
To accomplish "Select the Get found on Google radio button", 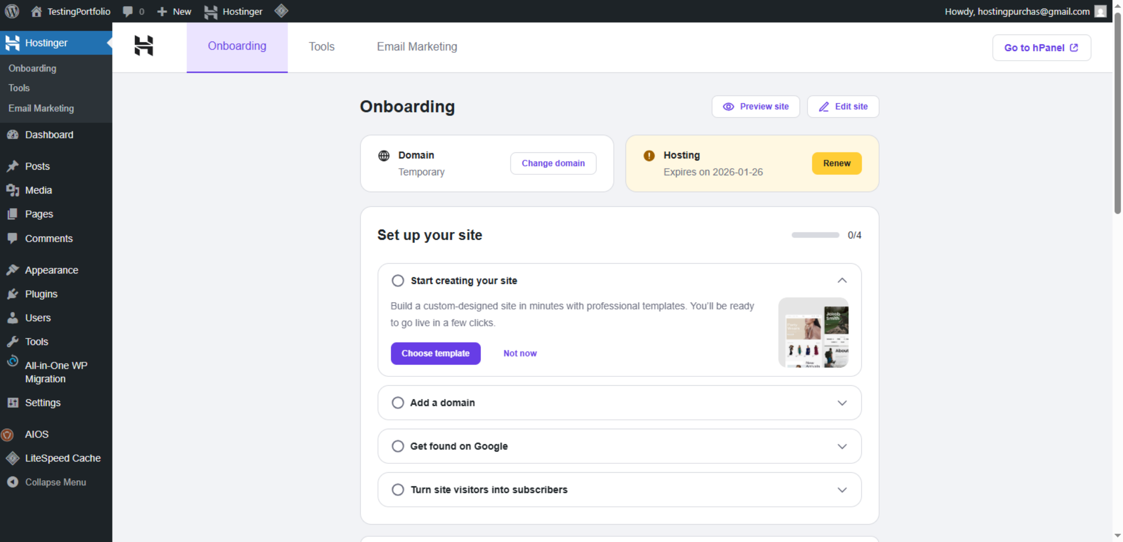I will click(x=398, y=446).
